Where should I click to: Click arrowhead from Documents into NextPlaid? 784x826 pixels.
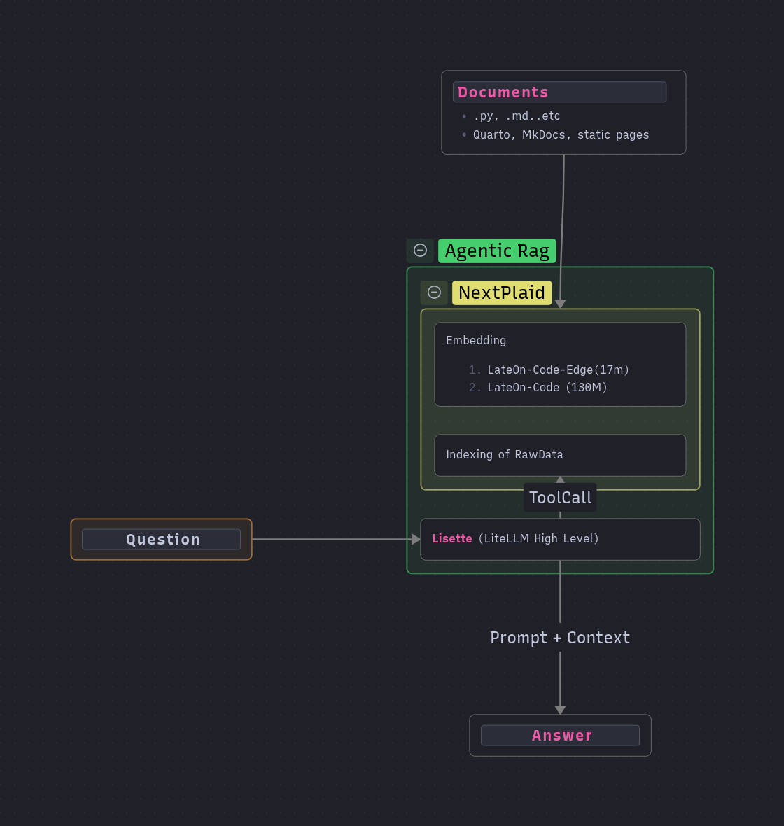560,304
